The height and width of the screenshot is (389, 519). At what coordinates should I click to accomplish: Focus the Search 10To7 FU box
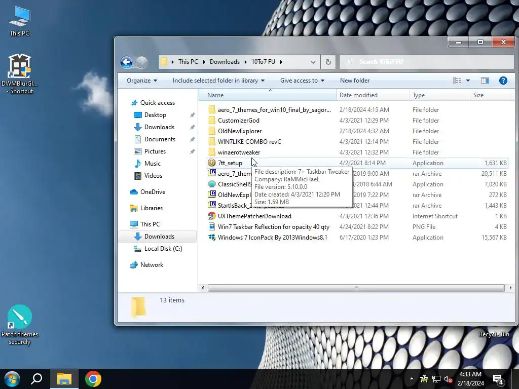[427, 62]
